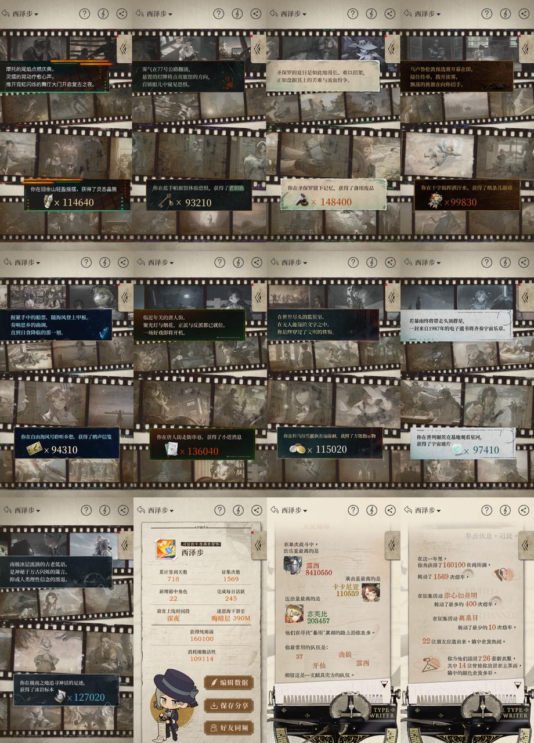Open help in the panel showing 115020
The height and width of the screenshot is (743, 534).
[x=352, y=262]
